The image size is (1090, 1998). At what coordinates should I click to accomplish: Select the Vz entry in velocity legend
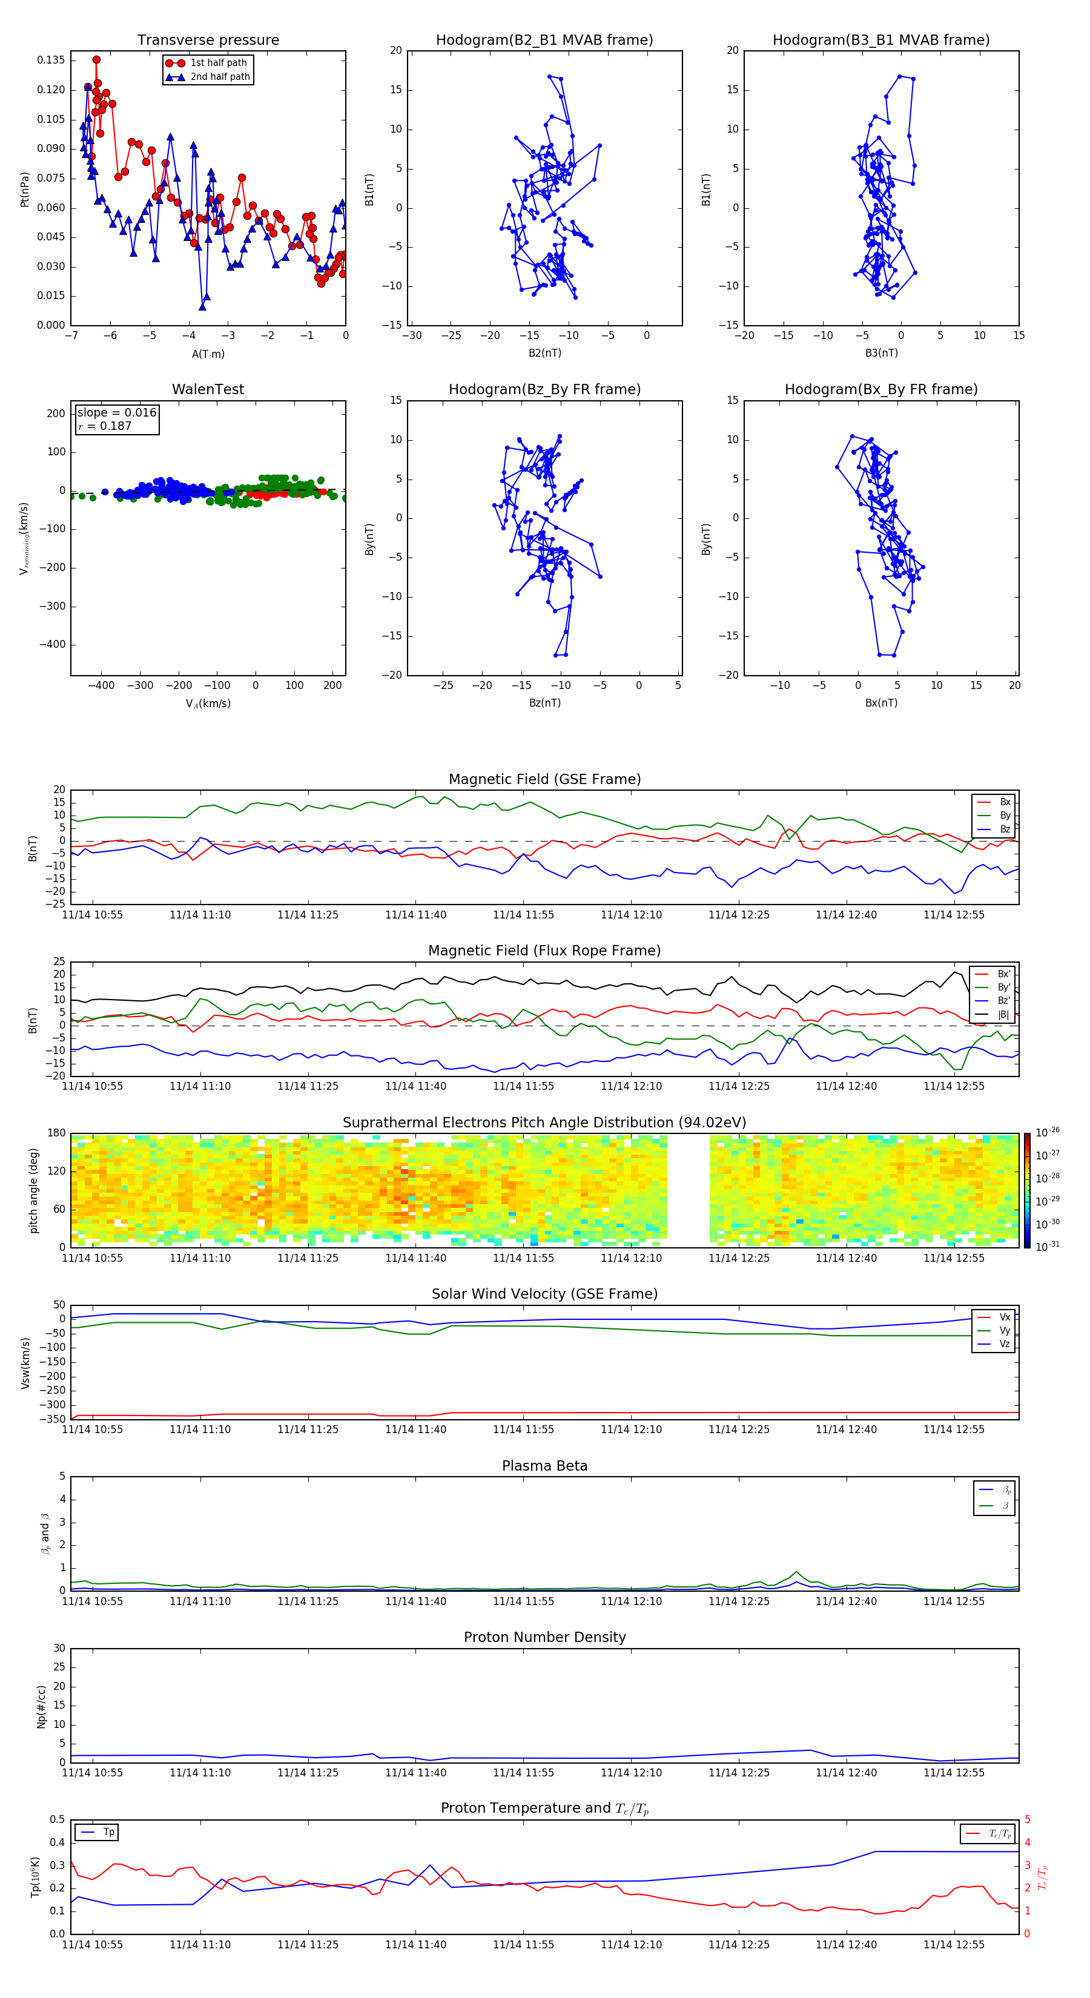[x=994, y=1344]
